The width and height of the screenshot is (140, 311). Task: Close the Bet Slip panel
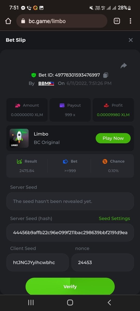(131, 40)
